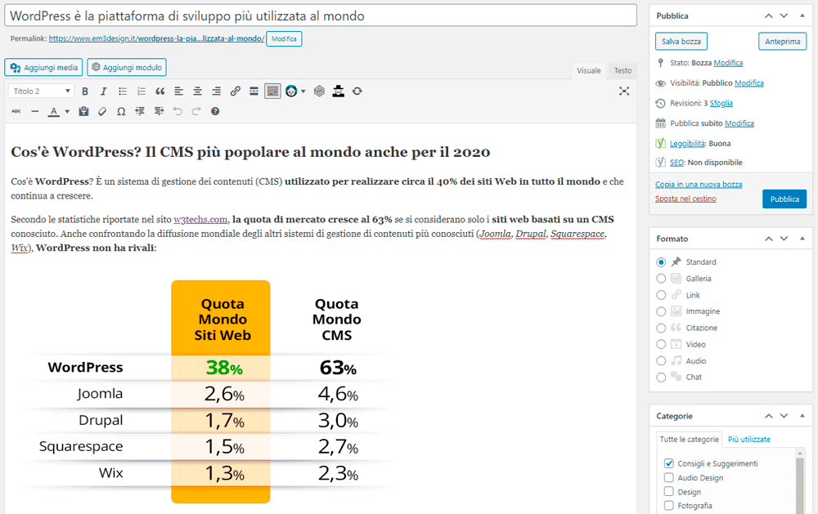Toggle bold formatting in the editor toolbar
This screenshot has height=514, width=818.
(83, 92)
